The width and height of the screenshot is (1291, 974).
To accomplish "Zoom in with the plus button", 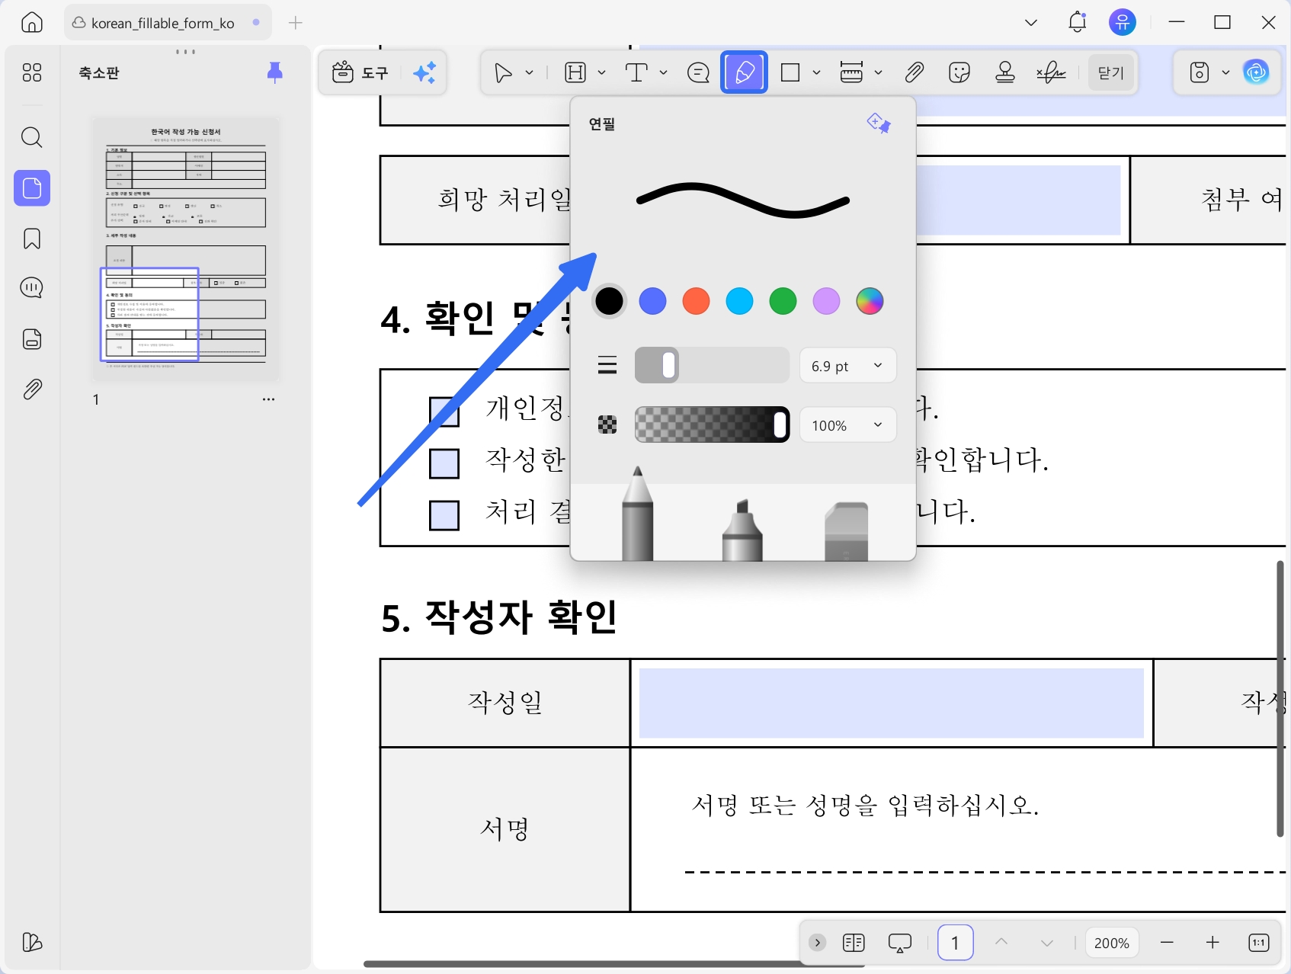I will tap(1213, 943).
